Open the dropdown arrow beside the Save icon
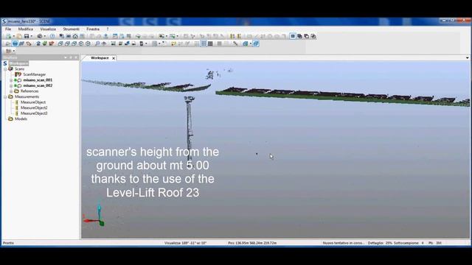 tap(32, 36)
